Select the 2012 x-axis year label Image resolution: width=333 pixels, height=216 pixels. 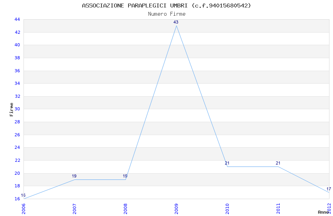click(x=329, y=209)
